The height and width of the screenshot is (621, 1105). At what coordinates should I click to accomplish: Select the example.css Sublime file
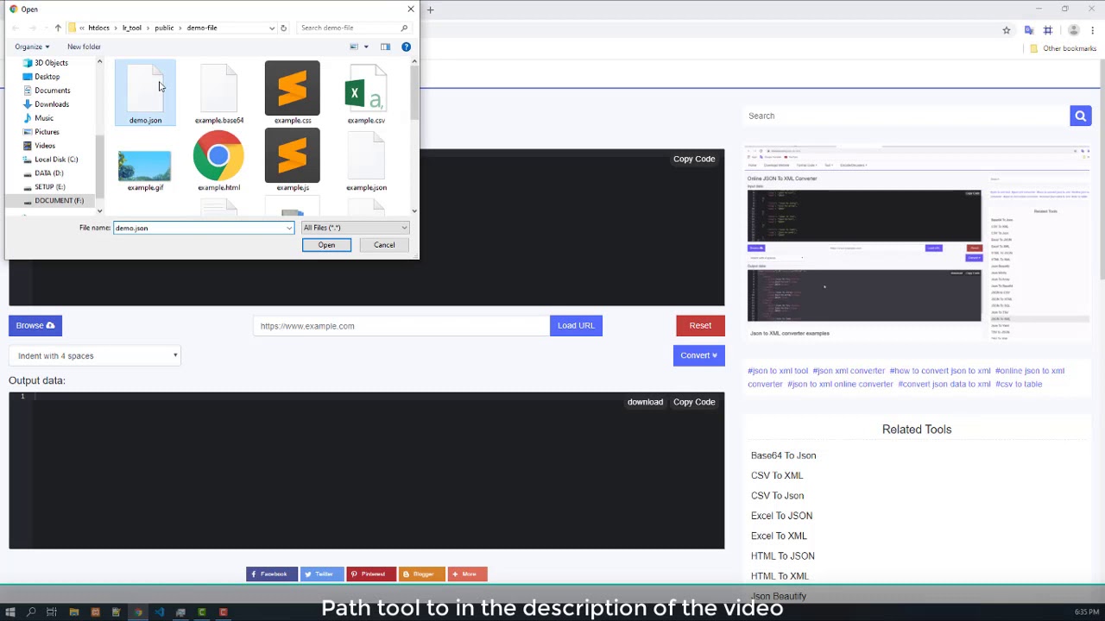point(292,93)
